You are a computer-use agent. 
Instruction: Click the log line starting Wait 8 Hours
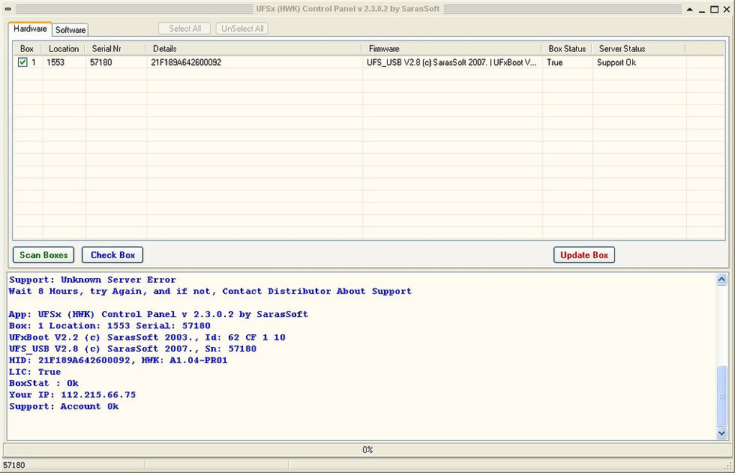pyautogui.click(x=210, y=292)
